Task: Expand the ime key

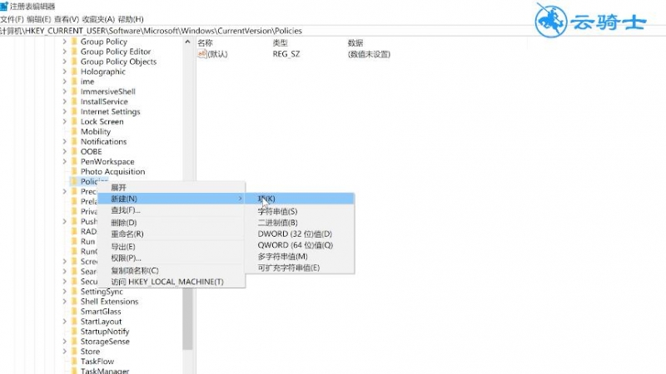Action: coord(65,81)
